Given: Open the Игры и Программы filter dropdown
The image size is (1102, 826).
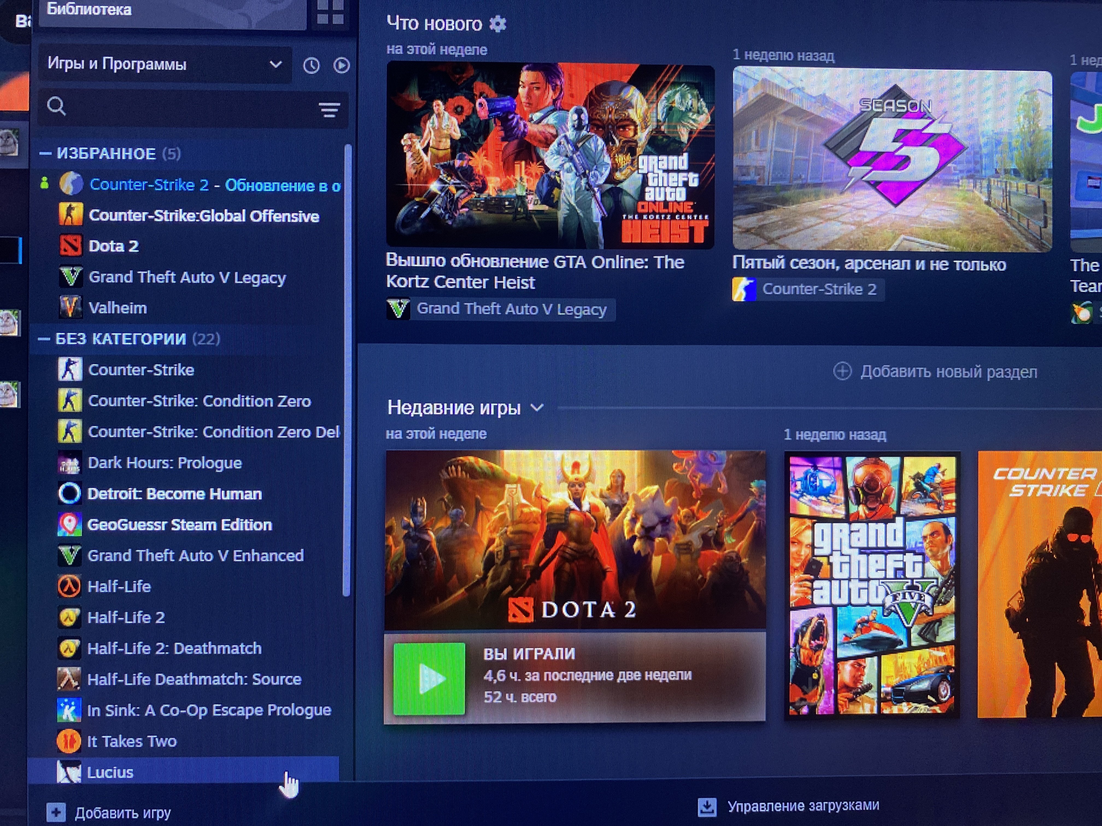Looking at the screenshot, I should tap(165, 64).
